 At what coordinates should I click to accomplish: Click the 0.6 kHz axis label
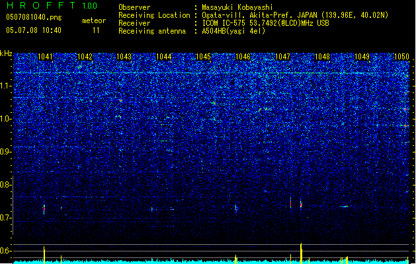point(5,251)
